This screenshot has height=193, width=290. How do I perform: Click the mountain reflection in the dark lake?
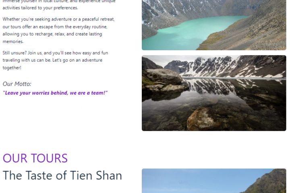[x=213, y=87]
